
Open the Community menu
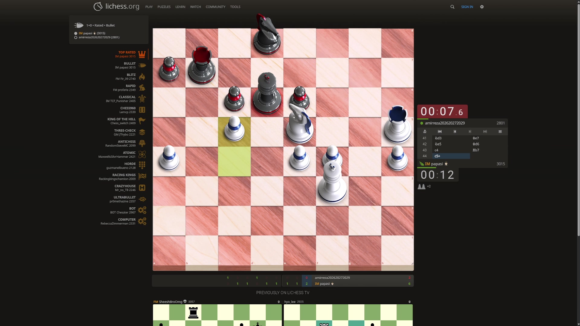[x=215, y=7]
